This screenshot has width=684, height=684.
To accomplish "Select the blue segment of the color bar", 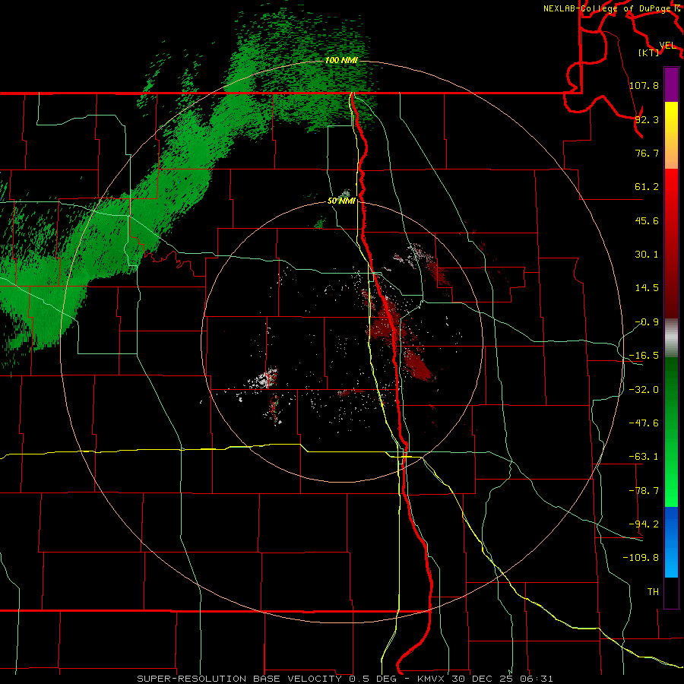I will point(671,542).
